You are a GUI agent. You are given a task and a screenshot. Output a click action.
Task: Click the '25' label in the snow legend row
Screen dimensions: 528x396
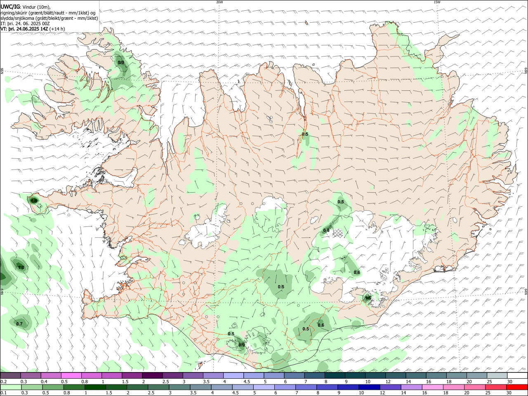tap(489, 382)
